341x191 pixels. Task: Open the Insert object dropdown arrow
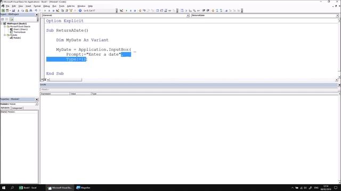tap(10, 11)
